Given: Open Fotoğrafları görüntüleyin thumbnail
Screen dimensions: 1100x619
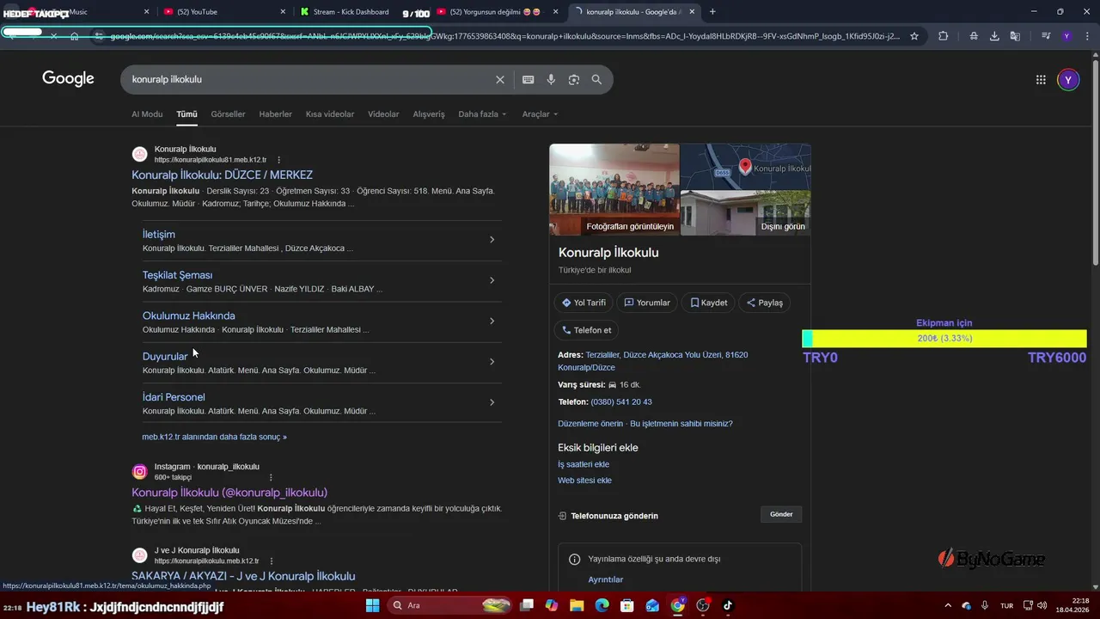Looking at the screenshot, I should tap(614, 189).
